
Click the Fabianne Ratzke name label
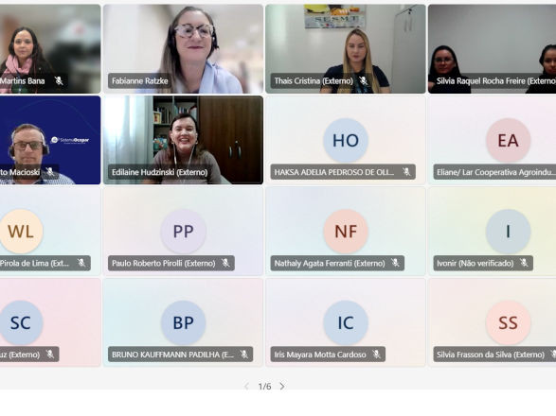[139, 81]
